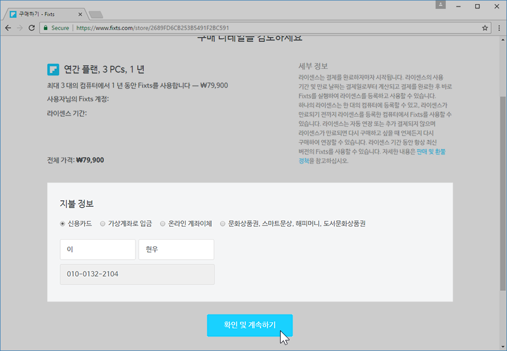The height and width of the screenshot is (351, 507).
Task: Open the Chrome three-dot menu
Action: tap(499, 28)
